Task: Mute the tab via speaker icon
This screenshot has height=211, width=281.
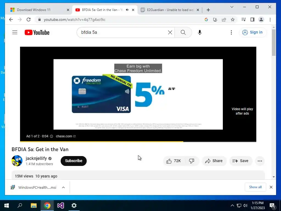Action: [x=127, y=10]
